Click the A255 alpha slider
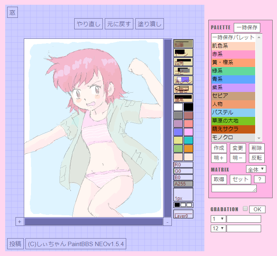Image resolution: width=277 pixels, height=256 pixels. pos(183,184)
